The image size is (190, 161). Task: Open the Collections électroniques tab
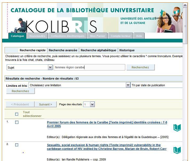(68, 36)
